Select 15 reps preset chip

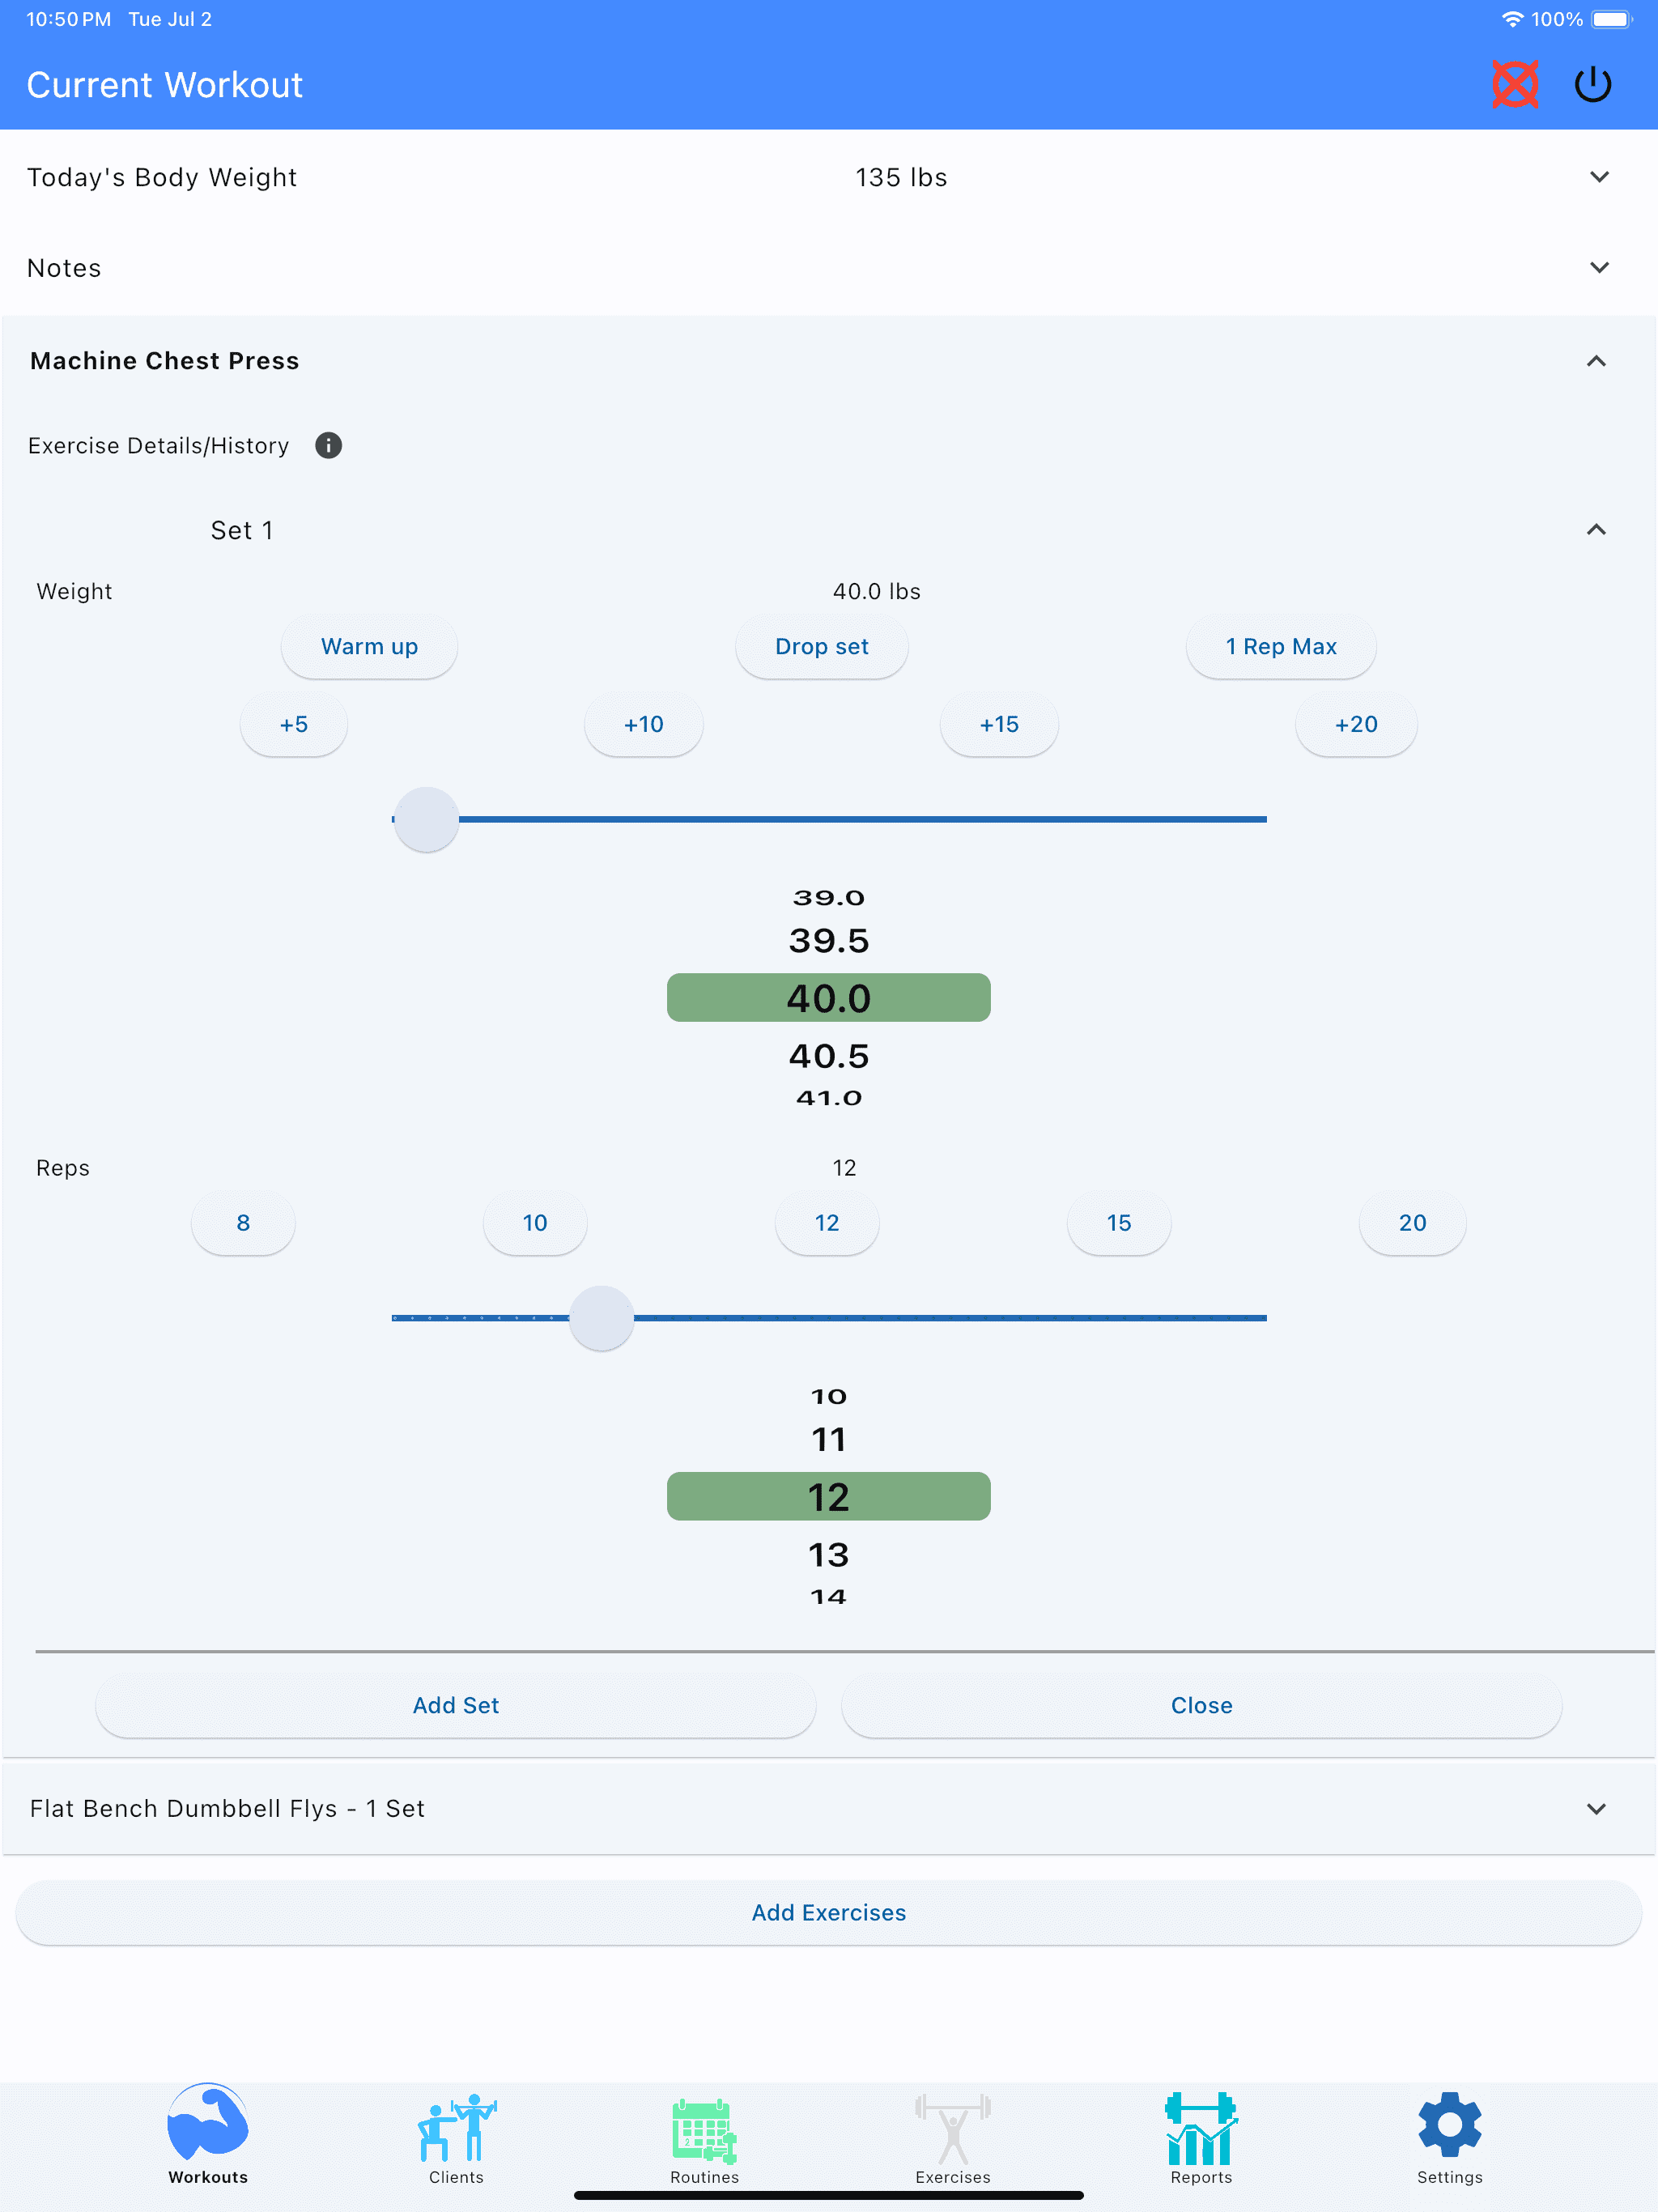pos(1119,1223)
